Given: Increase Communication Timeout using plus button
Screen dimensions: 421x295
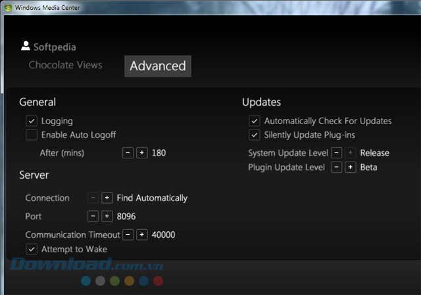Looking at the screenshot, I should [x=142, y=235].
